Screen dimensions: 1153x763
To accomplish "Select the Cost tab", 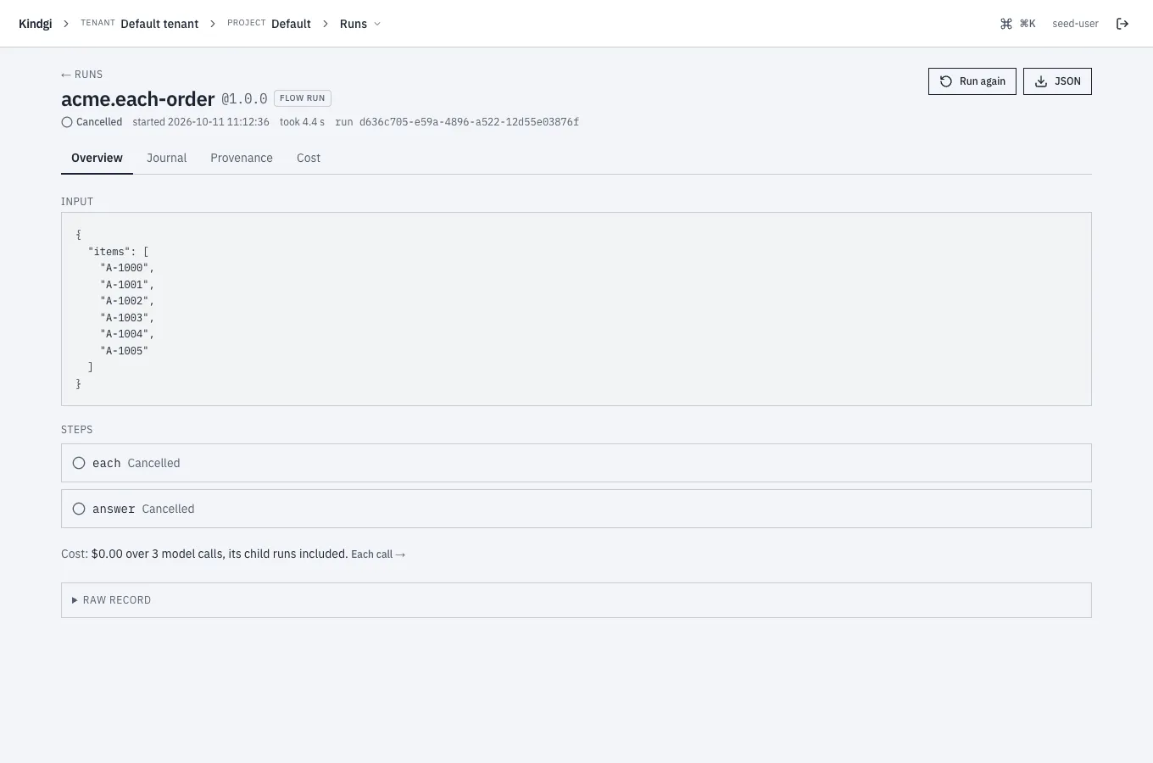I will pos(309,158).
